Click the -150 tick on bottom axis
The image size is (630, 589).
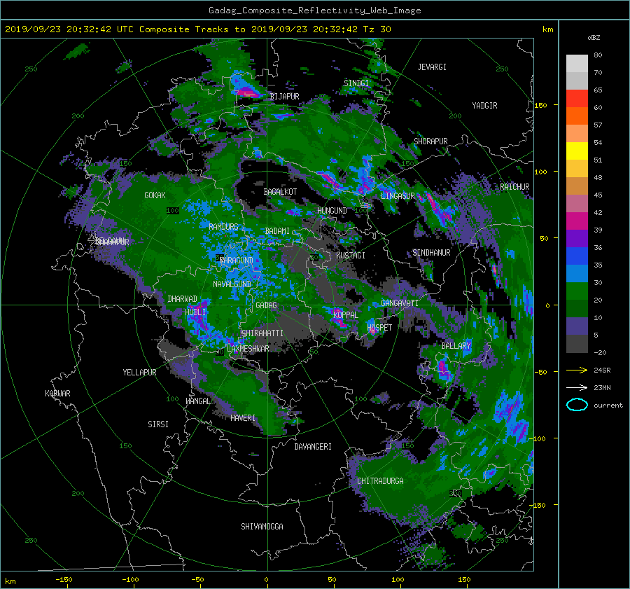(x=64, y=580)
